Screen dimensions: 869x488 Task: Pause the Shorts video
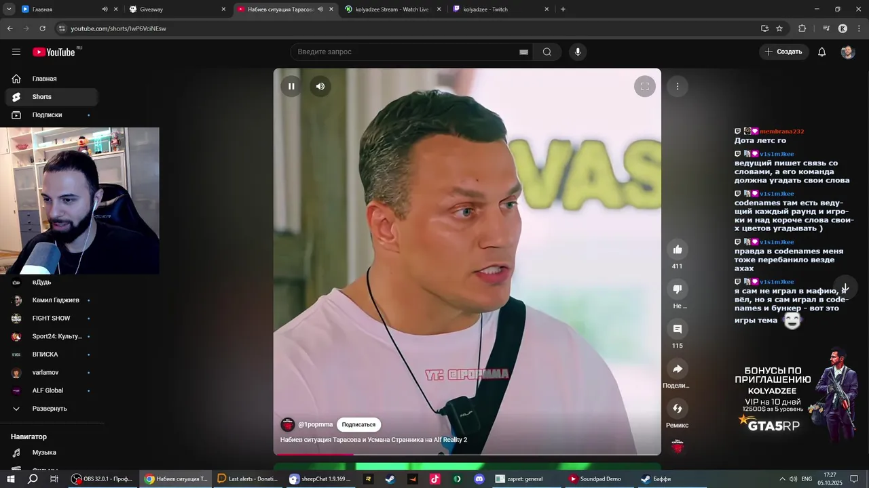click(x=291, y=86)
